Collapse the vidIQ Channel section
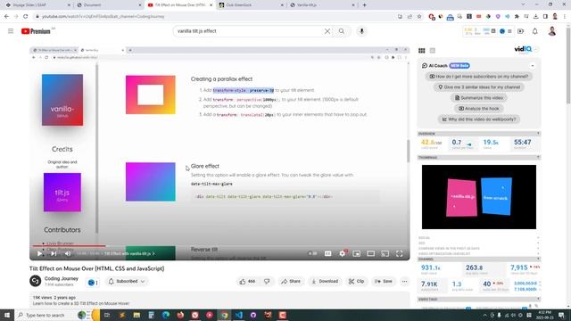 tap(538, 259)
